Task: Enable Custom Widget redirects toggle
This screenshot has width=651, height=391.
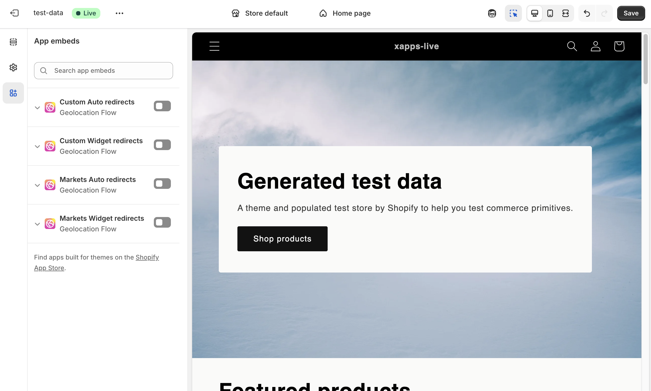Action: tap(162, 145)
